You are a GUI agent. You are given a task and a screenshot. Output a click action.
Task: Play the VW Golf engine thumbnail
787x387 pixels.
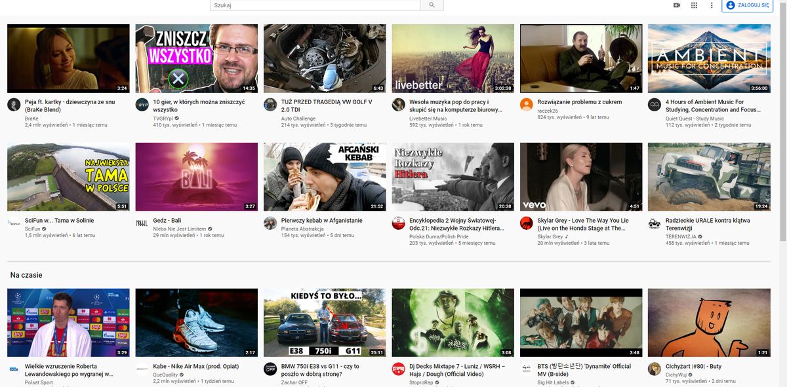pyautogui.click(x=325, y=58)
